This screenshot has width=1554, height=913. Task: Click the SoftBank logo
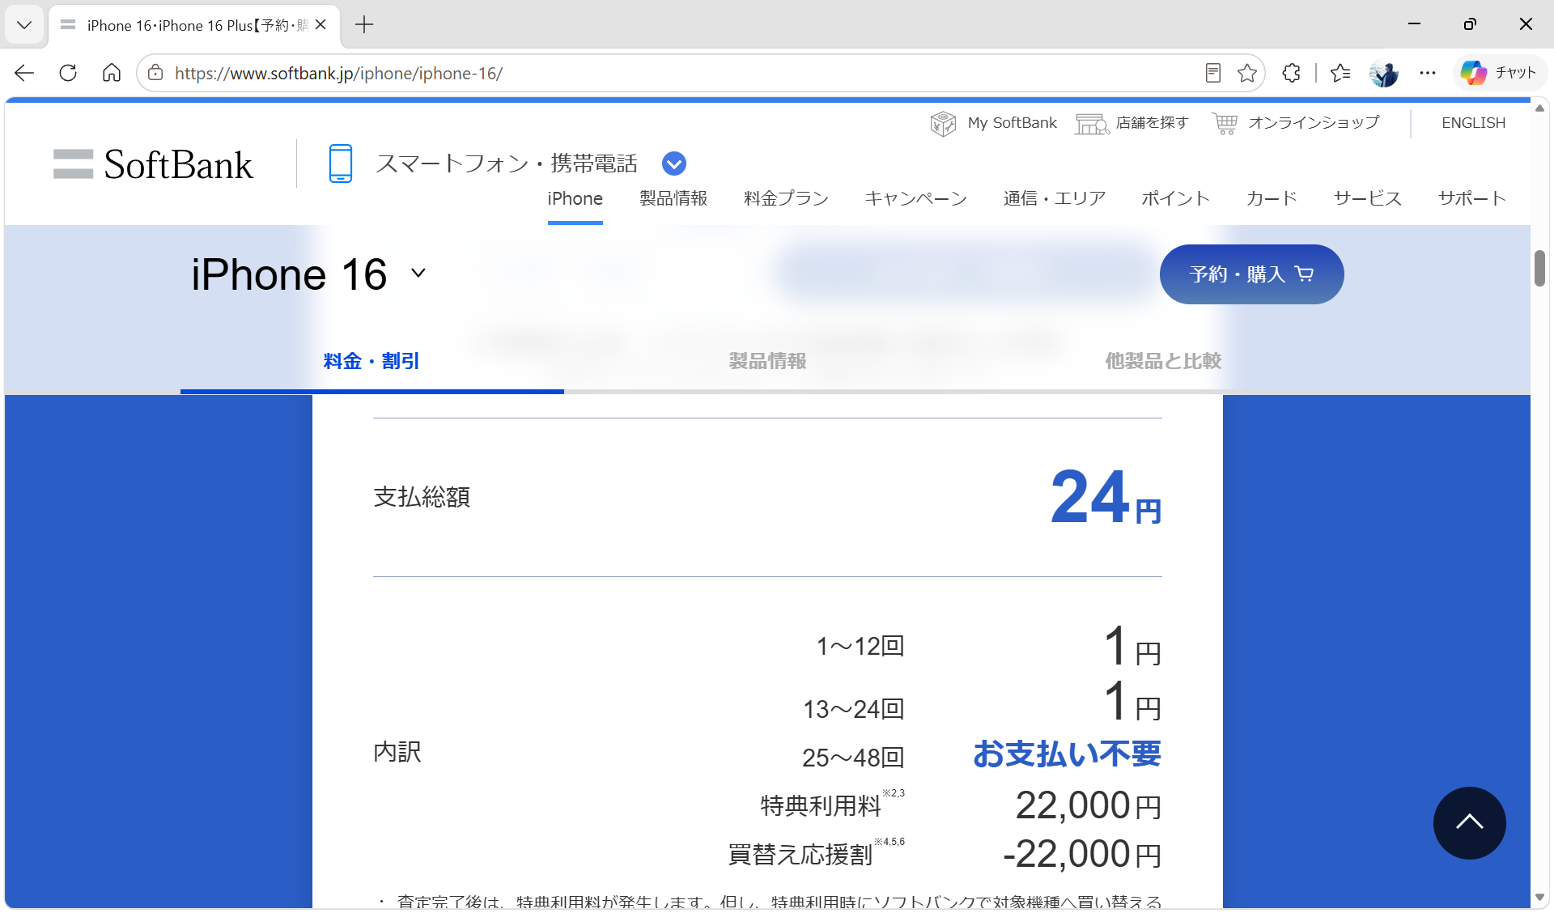point(153,164)
